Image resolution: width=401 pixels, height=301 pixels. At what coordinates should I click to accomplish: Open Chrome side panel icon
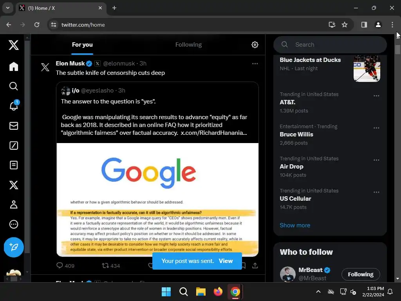(x=364, y=25)
